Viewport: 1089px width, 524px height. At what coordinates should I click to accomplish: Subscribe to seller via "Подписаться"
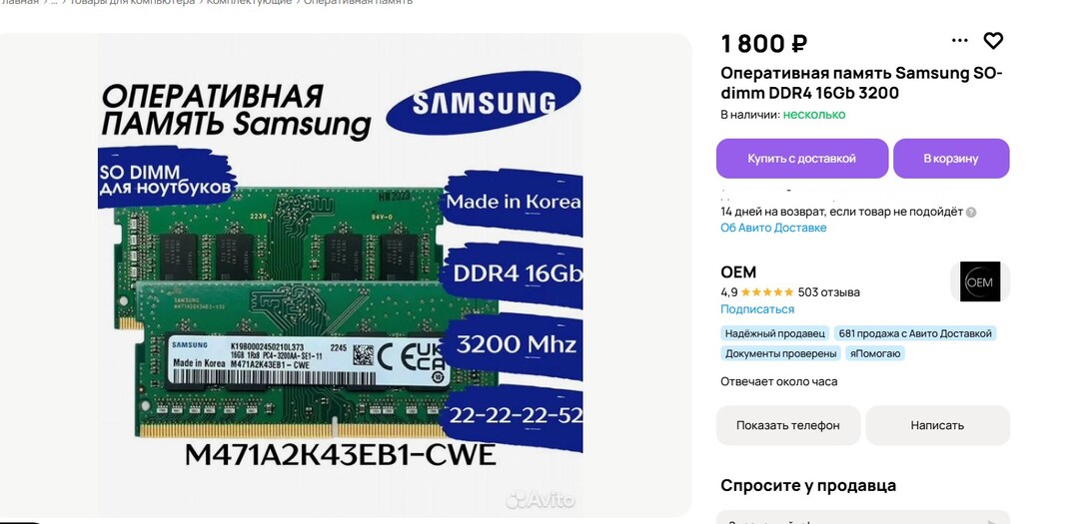coord(757,309)
